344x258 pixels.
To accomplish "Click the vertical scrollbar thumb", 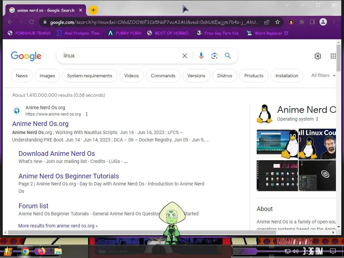I will 339,58.
